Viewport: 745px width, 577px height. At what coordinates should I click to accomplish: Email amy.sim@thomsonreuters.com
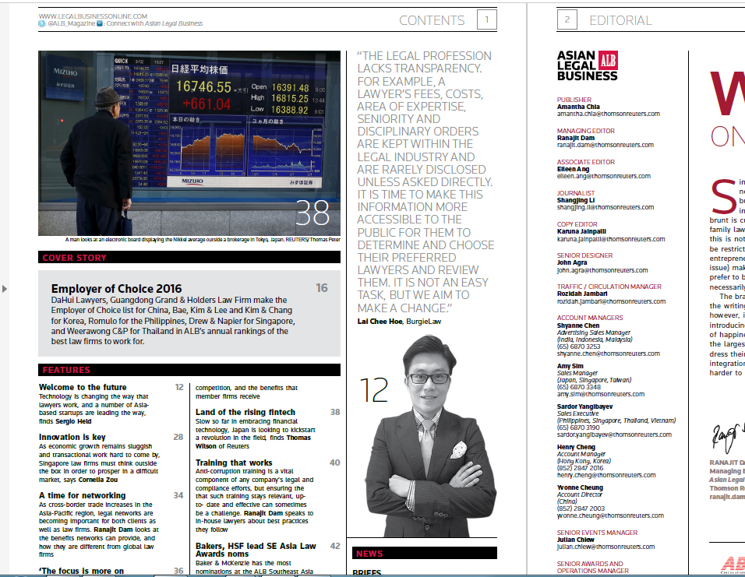[x=601, y=394]
